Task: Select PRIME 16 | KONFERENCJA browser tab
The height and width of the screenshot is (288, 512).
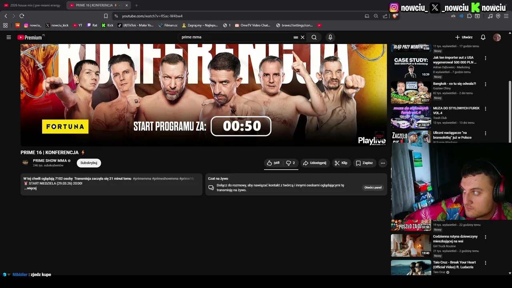Action: point(95,5)
